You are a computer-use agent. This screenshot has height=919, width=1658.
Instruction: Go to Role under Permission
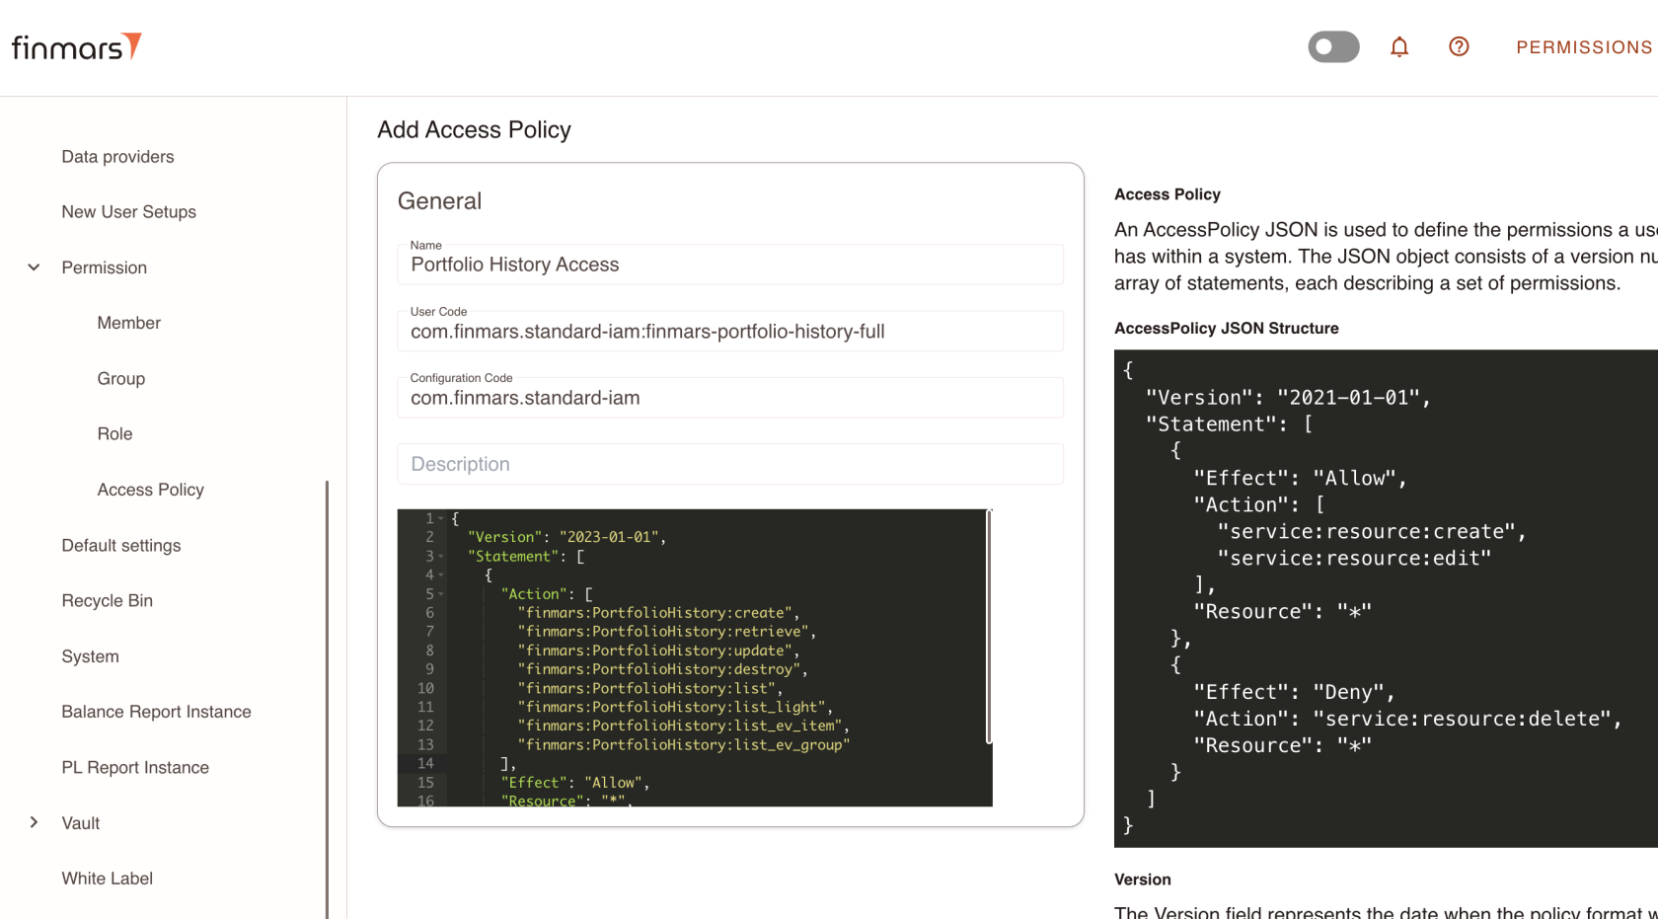114,434
